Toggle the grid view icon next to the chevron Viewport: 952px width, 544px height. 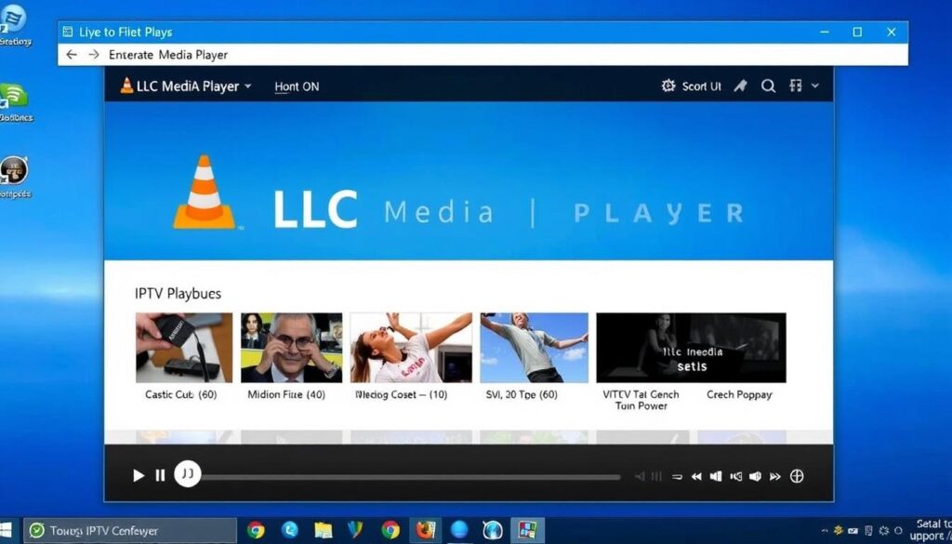pyautogui.click(x=797, y=86)
